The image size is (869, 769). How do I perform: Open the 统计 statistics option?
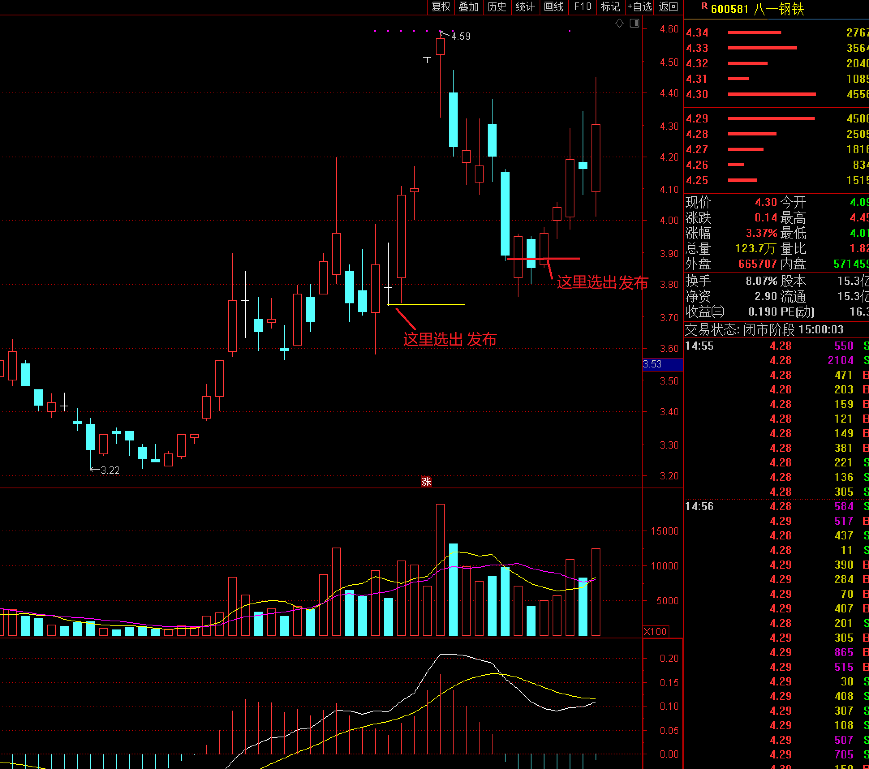525,7
